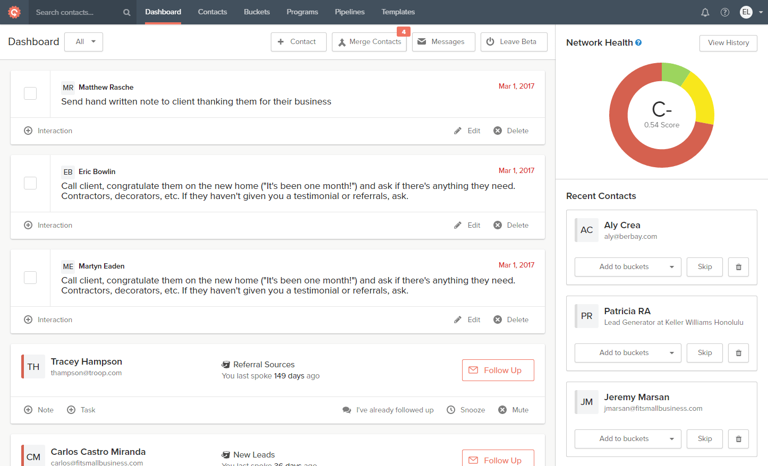Click the Merge Contacts button
768x466 pixels.
tap(369, 42)
